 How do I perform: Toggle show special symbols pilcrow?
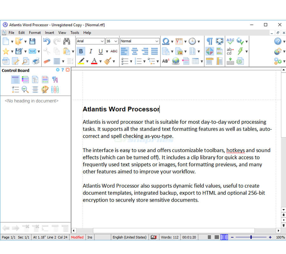pyautogui.click(x=210, y=41)
